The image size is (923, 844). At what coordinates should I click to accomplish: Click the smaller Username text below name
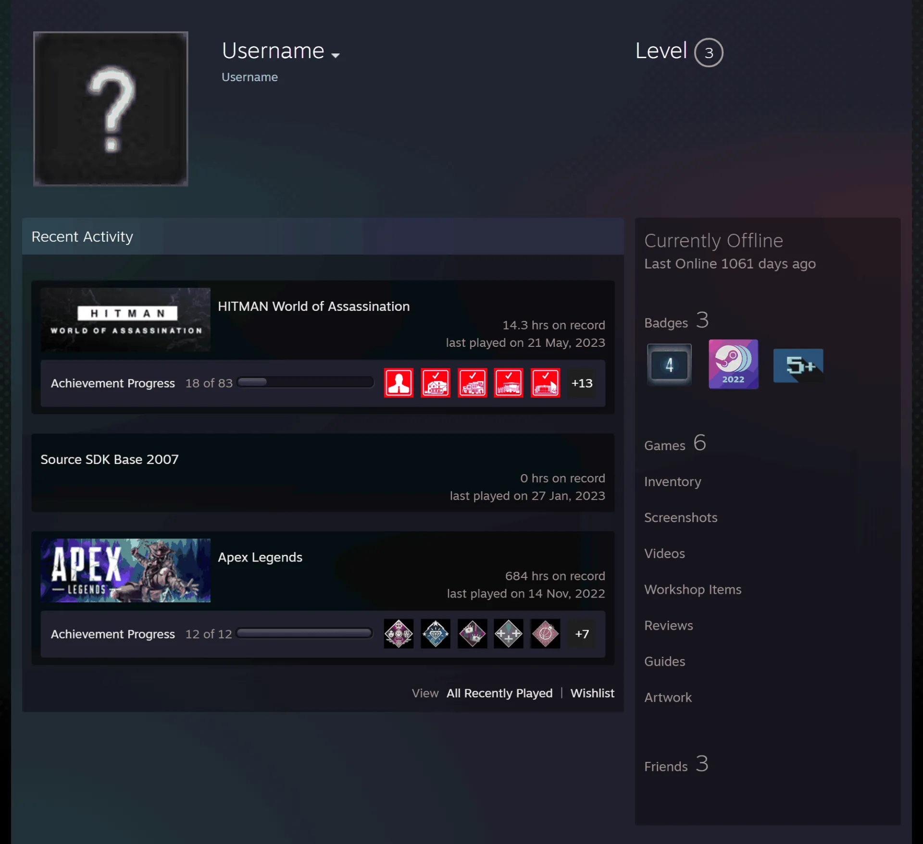coord(249,77)
